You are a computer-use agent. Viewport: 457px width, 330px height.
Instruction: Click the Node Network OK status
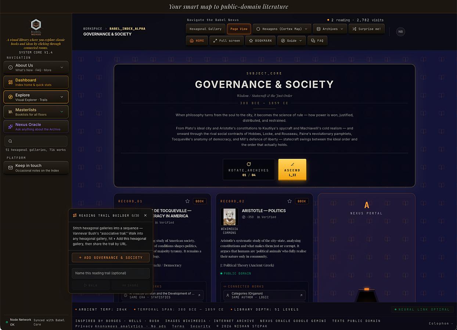[x=19, y=322]
